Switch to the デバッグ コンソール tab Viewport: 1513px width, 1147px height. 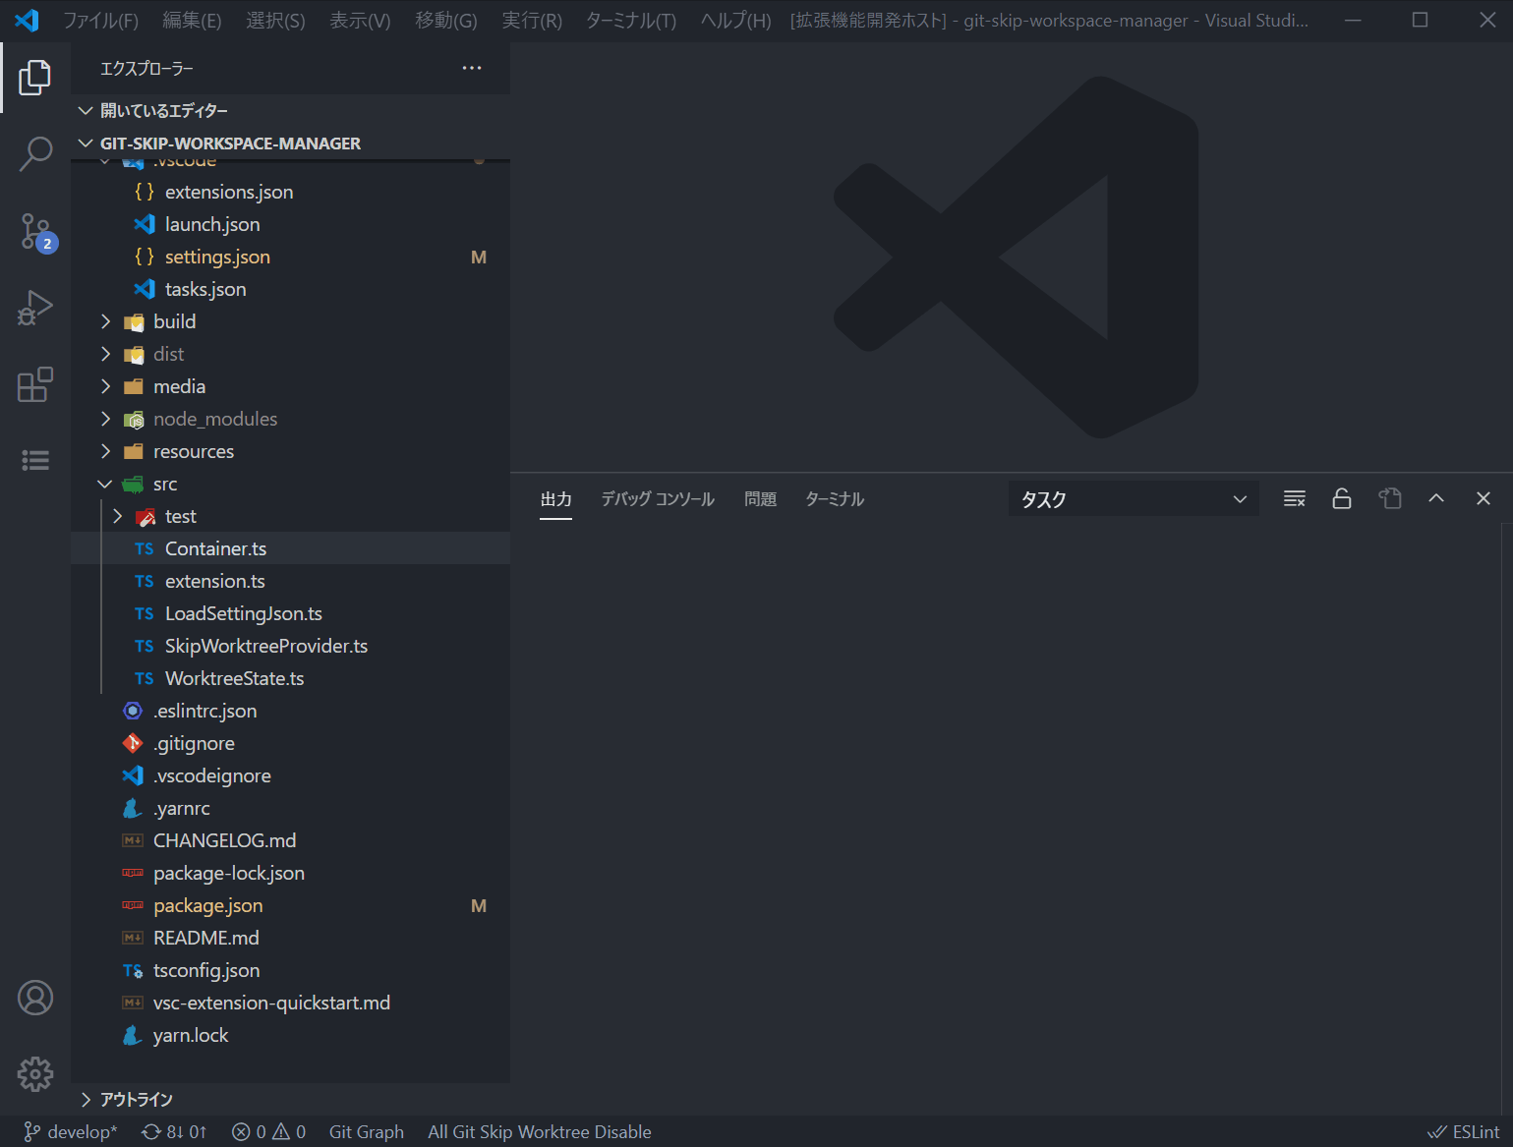(658, 499)
